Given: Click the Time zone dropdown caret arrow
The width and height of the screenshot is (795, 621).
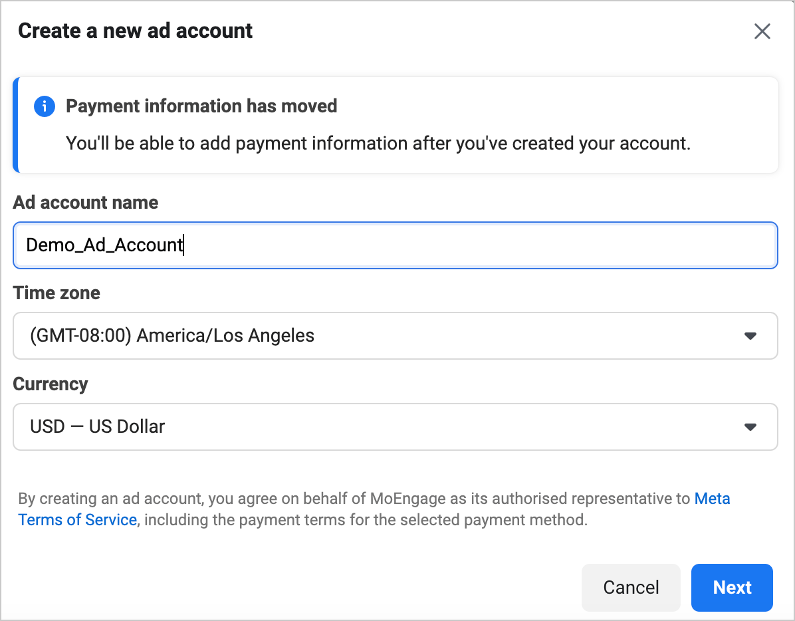Looking at the screenshot, I should point(750,336).
